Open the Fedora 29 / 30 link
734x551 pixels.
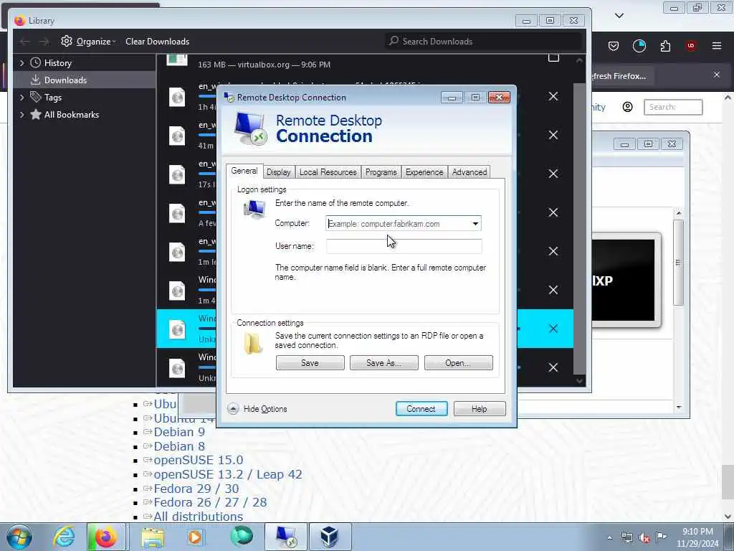coord(196,489)
